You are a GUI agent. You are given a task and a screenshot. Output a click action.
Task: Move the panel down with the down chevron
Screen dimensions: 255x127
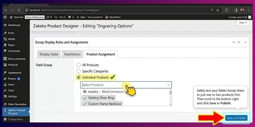click(239, 42)
